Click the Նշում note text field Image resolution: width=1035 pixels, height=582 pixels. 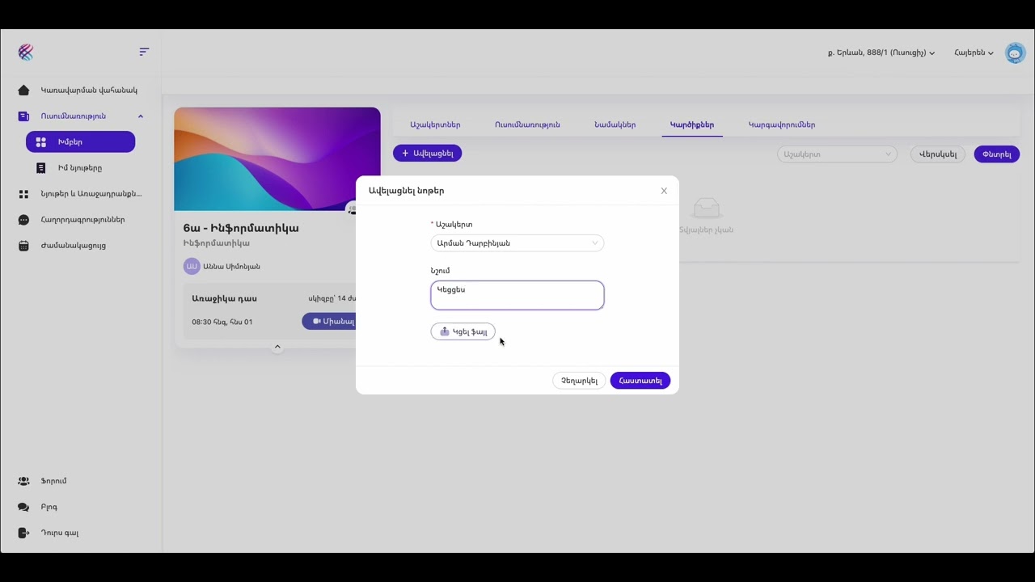[x=517, y=295]
